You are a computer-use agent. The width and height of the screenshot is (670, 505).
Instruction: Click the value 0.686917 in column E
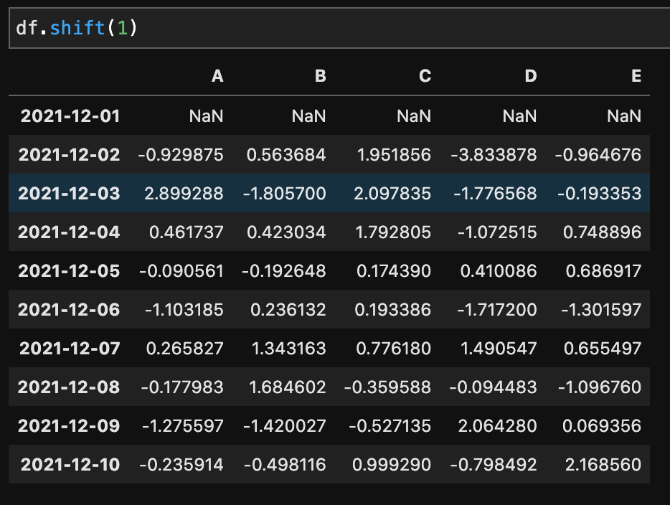click(x=603, y=271)
